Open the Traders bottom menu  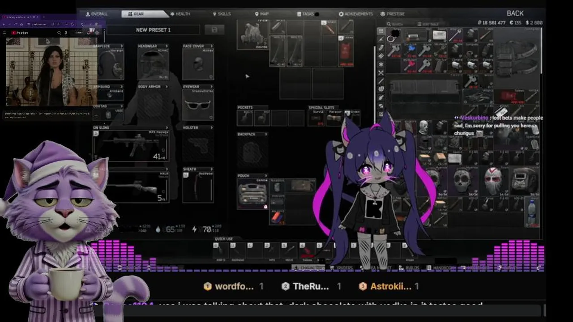(342, 268)
